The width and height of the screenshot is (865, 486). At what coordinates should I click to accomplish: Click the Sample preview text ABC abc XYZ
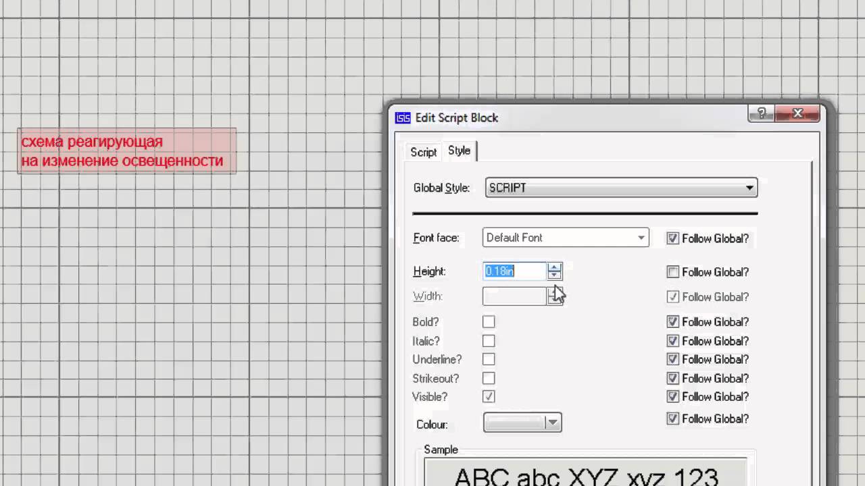click(586, 477)
